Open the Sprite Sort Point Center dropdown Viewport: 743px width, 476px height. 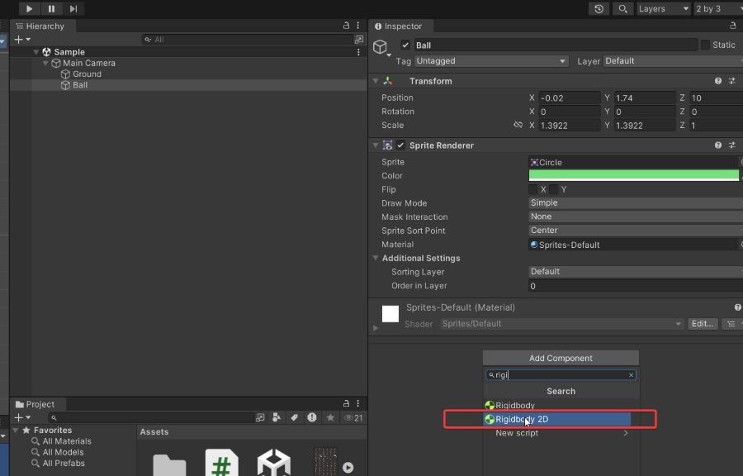[x=636, y=231]
